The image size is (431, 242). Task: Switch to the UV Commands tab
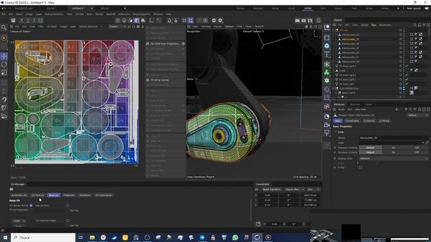tap(103, 196)
